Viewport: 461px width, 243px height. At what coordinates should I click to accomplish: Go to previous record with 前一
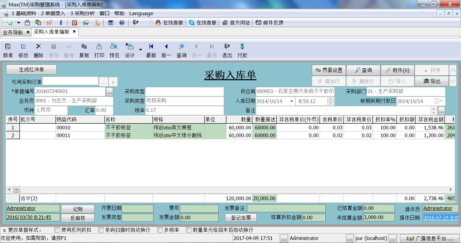(x=166, y=51)
